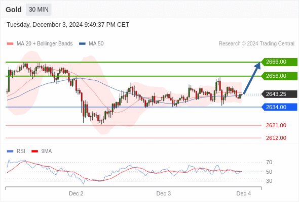Click the RSI 30 axis value
The height and width of the screenshot is (202, 299).
(x=269, y=181)
